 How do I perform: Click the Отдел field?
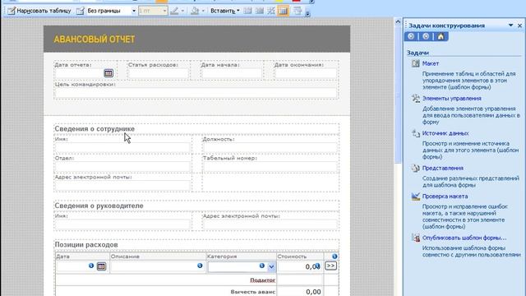(x=122, y=166)
